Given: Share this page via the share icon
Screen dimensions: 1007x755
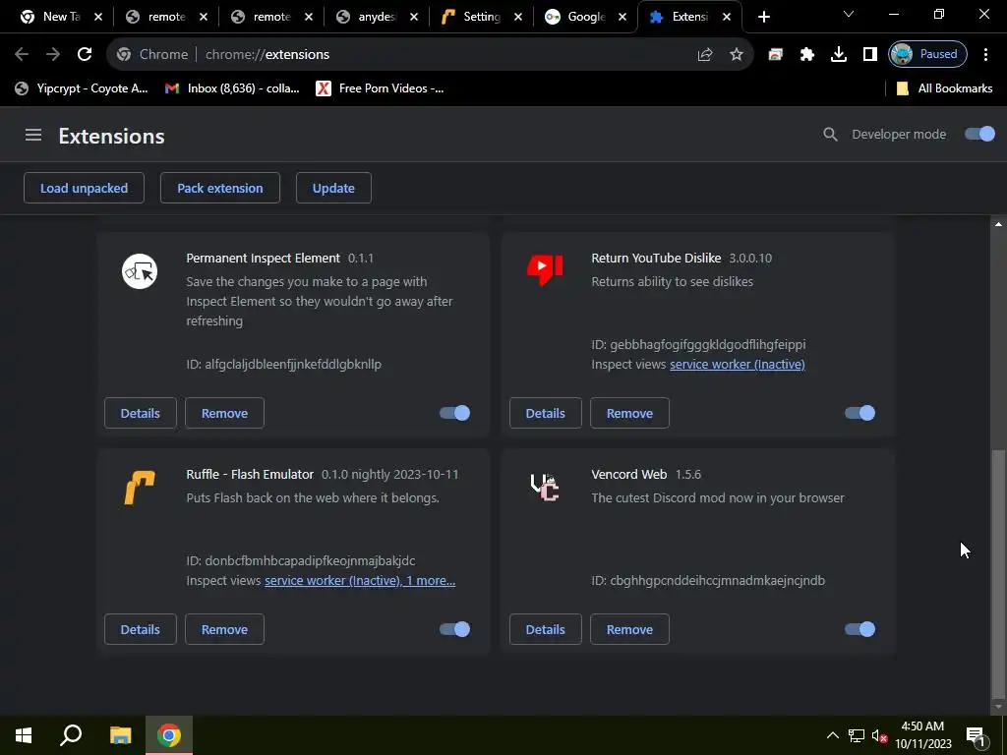Looking at the screenshot, I should [x=705, y=55].
